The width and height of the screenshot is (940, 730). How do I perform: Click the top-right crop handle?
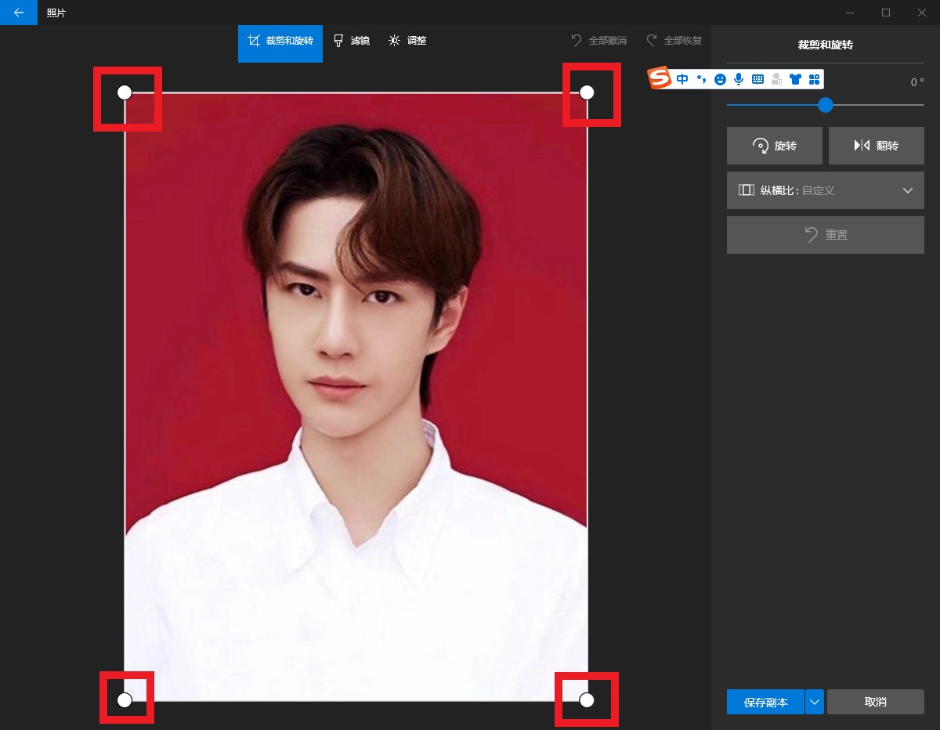(x=587, y=92)
